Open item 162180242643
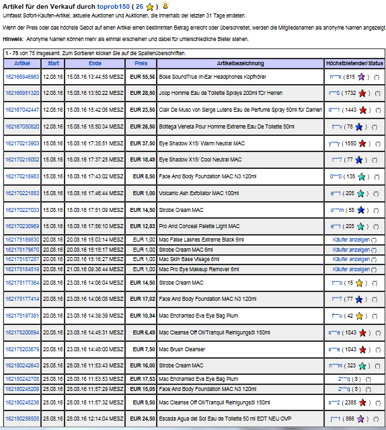Screen dimensions: 386x430 22,365
